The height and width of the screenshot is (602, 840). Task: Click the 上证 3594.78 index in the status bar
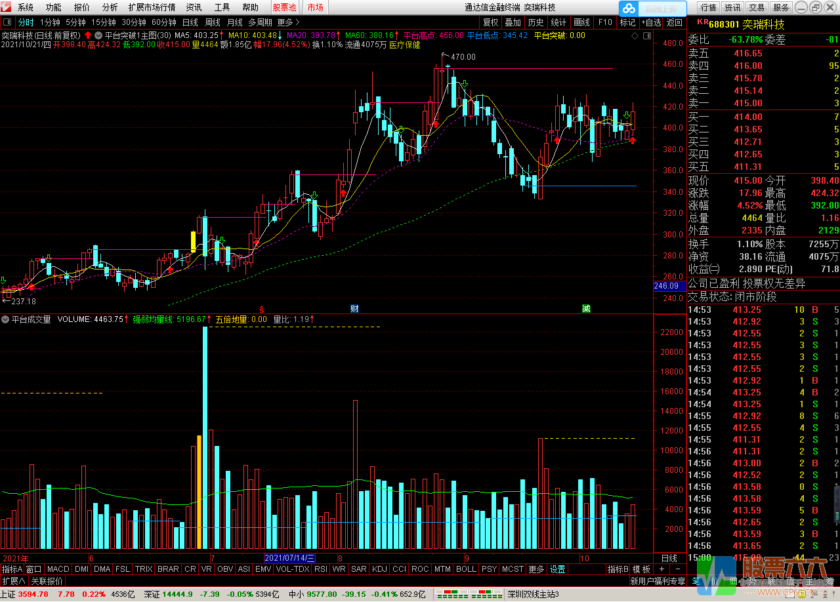tap(25, 594)
